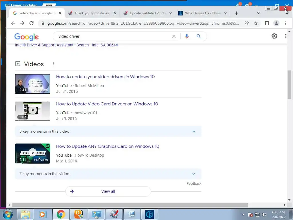
Task: Click the padlock site info icon
Action: [x=43, y=23]
